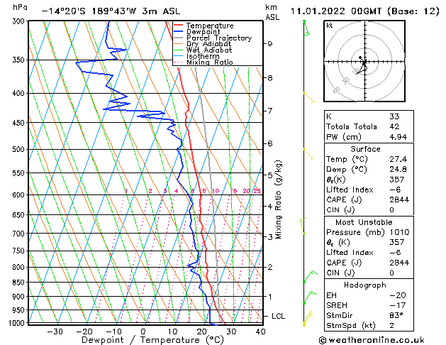Click the yellow wind barb at 400 hPa
446x345 pixels.
(309, 98)
